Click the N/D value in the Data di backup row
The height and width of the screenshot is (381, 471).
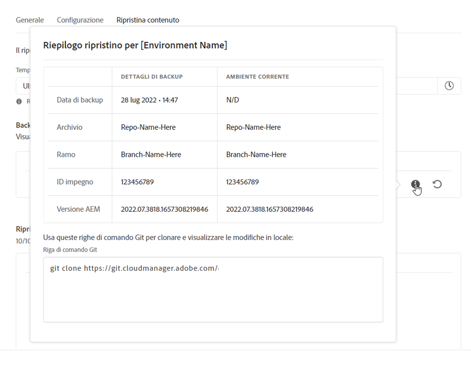click(x=232, y=100)
